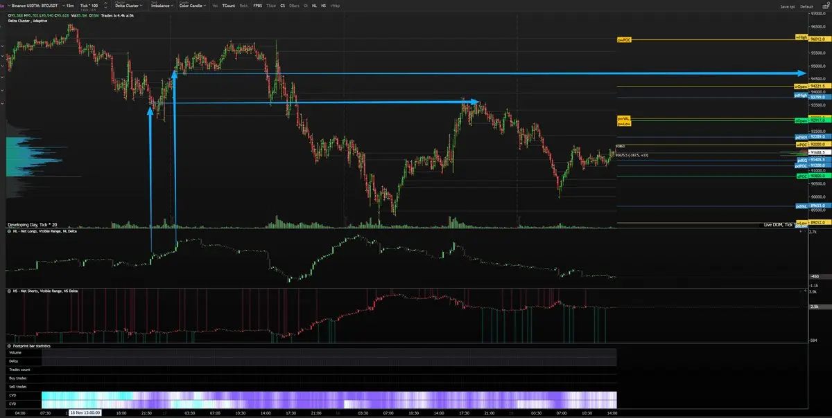Toggle the DBars indicator

[294, 6]
